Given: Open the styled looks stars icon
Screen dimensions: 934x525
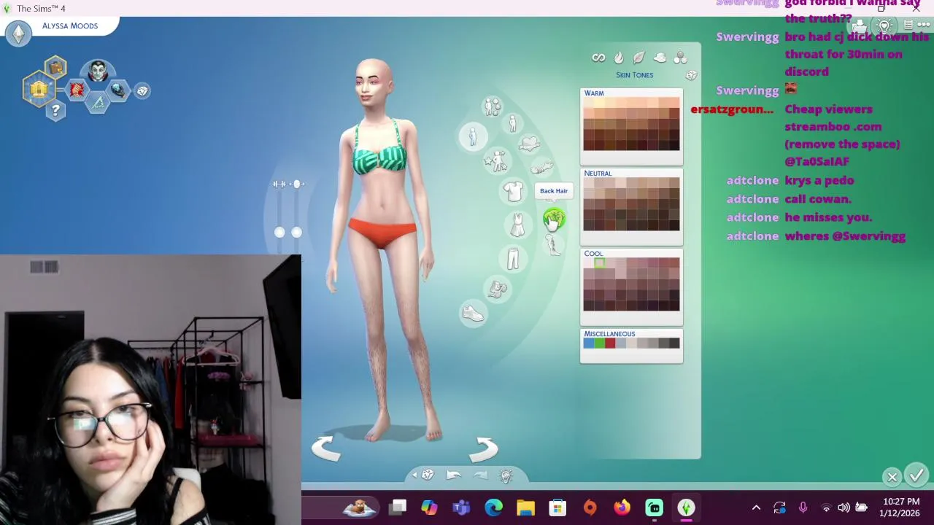Looking at the screenshot, I should pos(497,162).
